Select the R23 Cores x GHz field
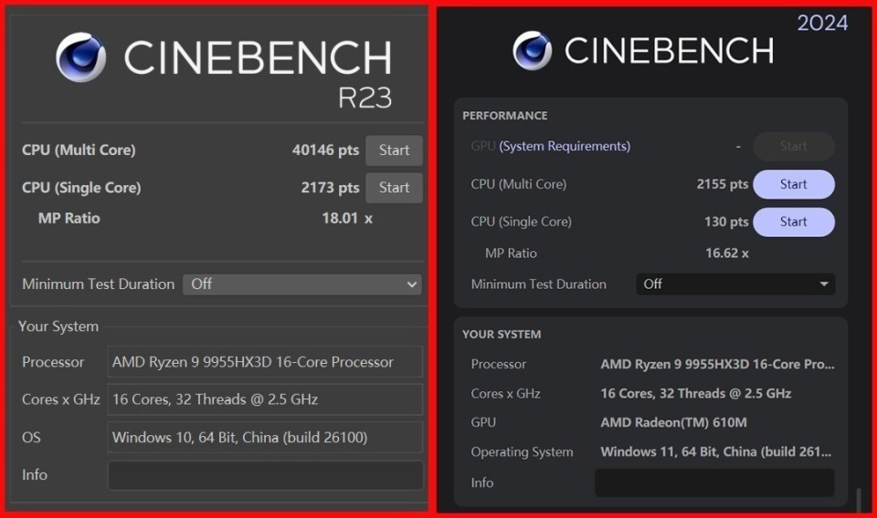 [265, 399]
